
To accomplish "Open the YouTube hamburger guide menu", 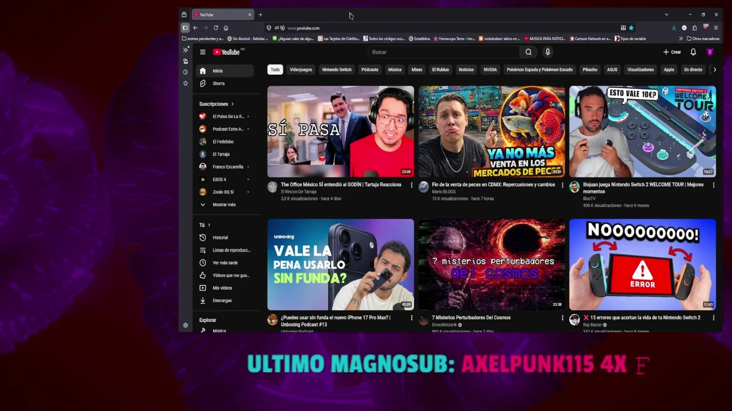I will coord(202,52).
